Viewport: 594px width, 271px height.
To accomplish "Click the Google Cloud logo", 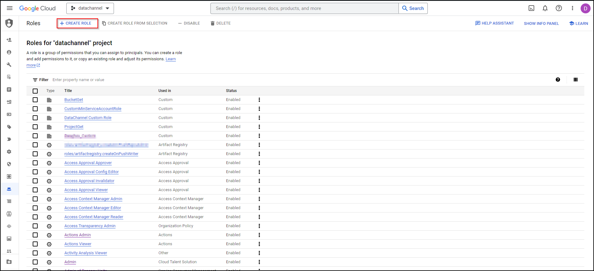I will click(37, 8).
